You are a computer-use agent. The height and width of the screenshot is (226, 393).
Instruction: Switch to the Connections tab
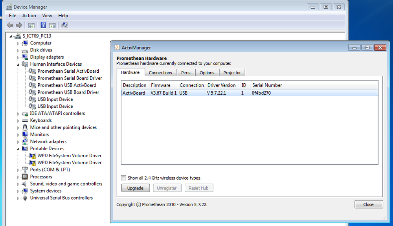[x=160, y=73]
